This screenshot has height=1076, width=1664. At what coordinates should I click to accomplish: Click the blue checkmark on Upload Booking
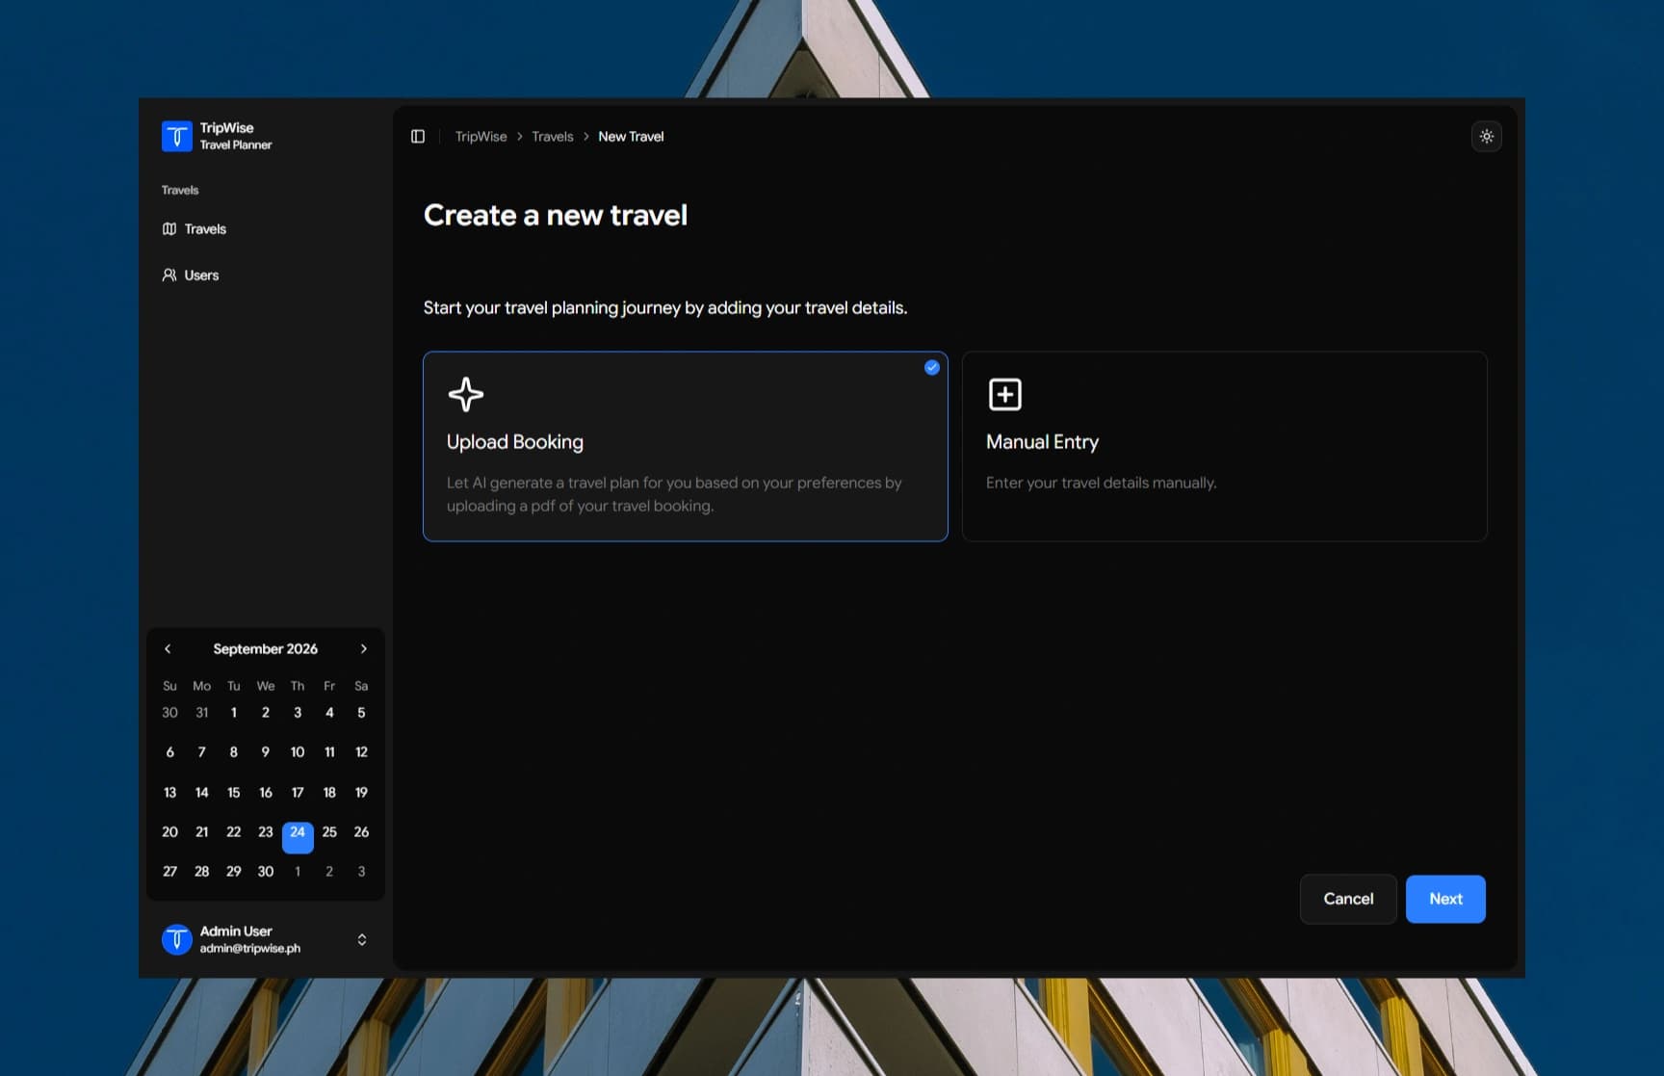(x=931, y=367)
